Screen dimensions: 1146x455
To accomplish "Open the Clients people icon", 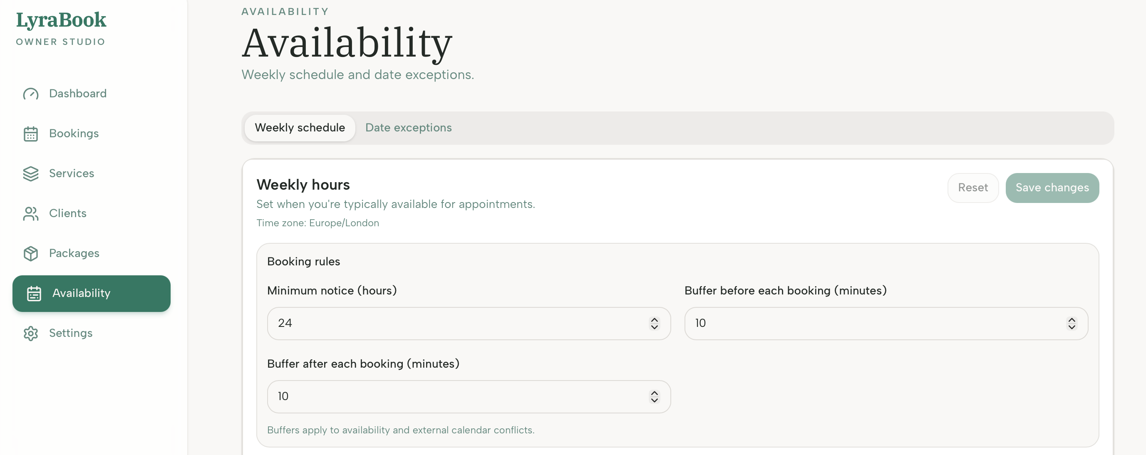I will [x=30, y=213].
